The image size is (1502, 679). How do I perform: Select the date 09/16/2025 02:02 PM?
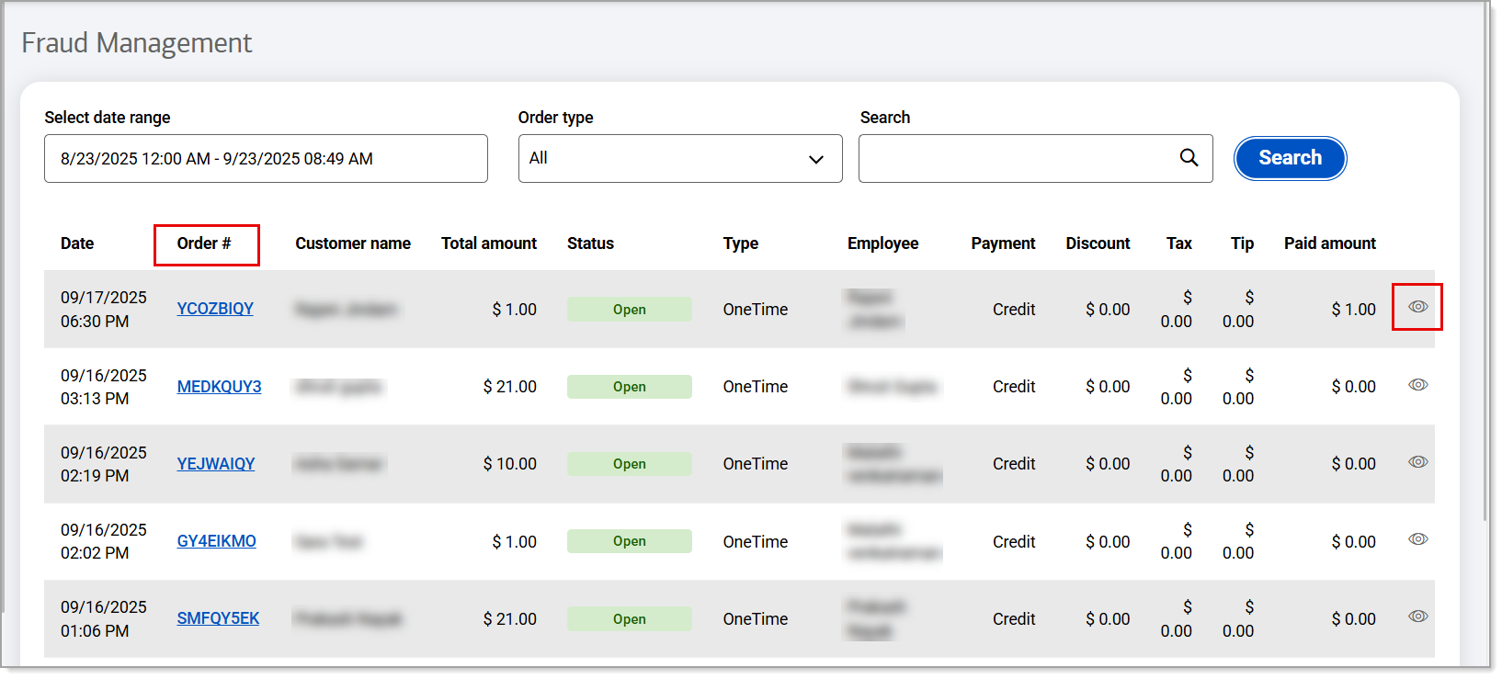coord(104,541)
